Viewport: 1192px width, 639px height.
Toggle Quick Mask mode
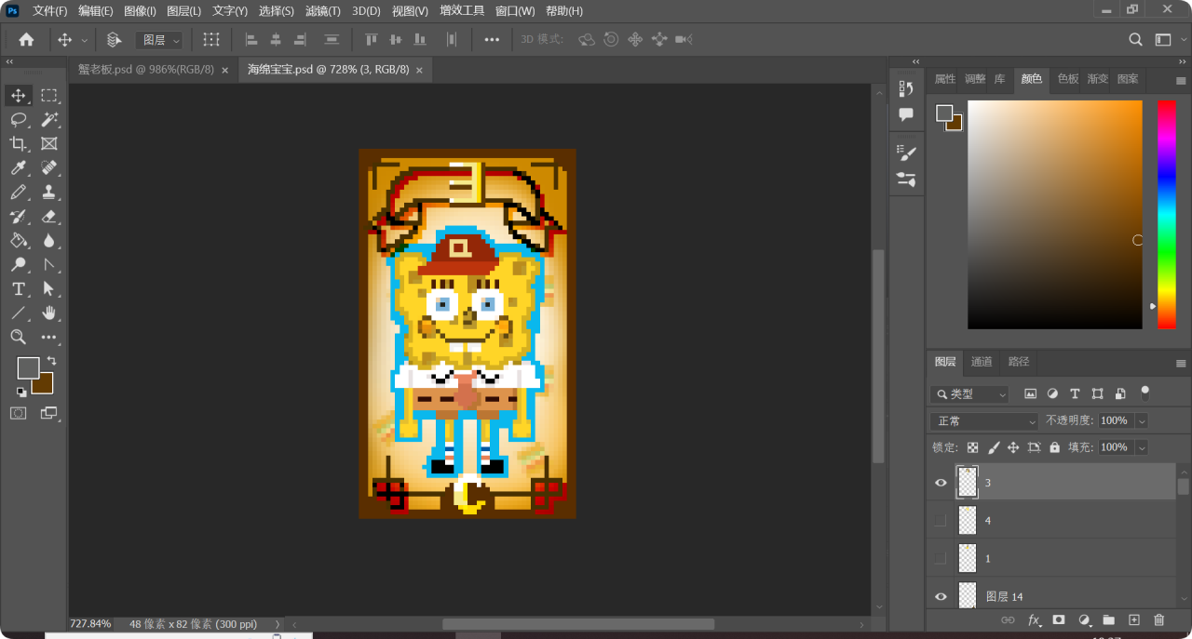click(x=19, y=413)
